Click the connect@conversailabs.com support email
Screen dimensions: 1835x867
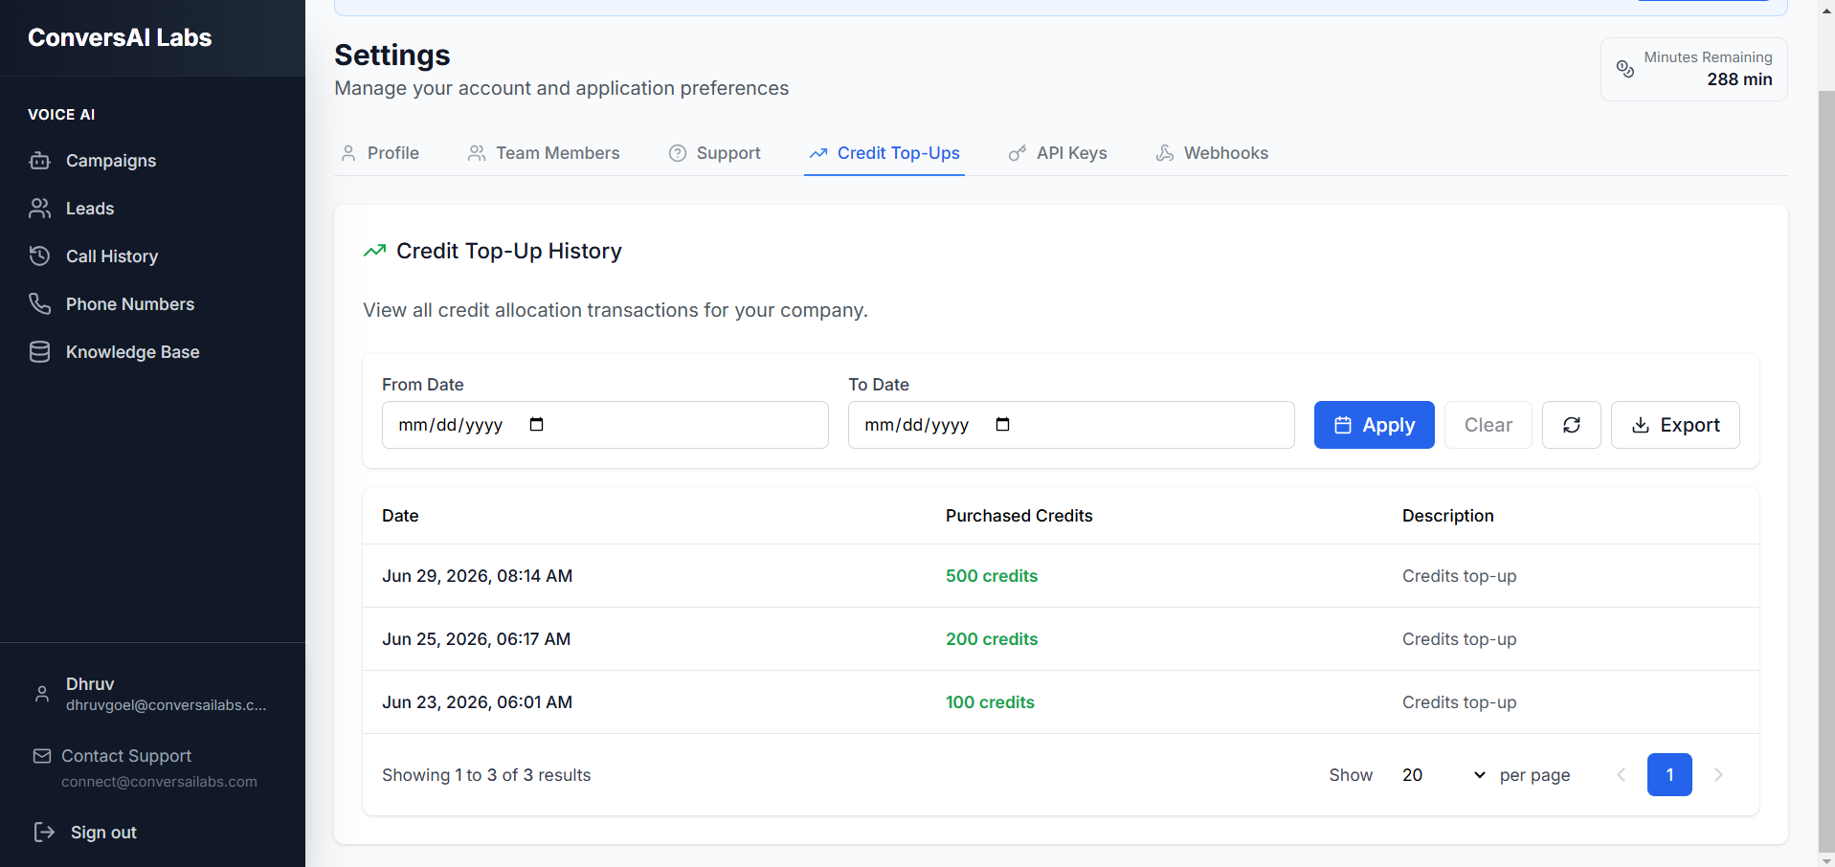[x=159, y=782]
